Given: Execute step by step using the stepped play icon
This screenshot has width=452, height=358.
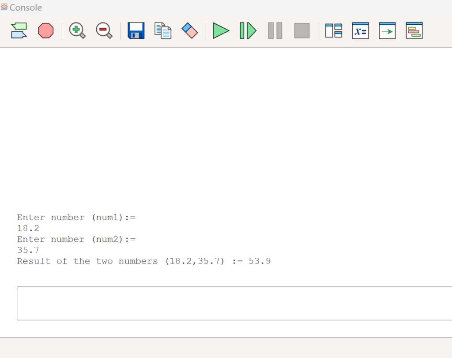Looking at the screenshot, I should (x=247, y=31).
